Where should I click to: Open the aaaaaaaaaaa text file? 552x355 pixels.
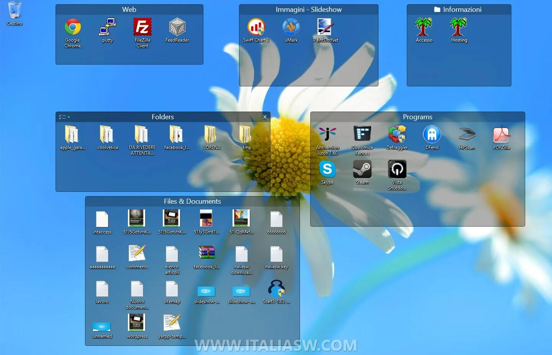[102, 257]
